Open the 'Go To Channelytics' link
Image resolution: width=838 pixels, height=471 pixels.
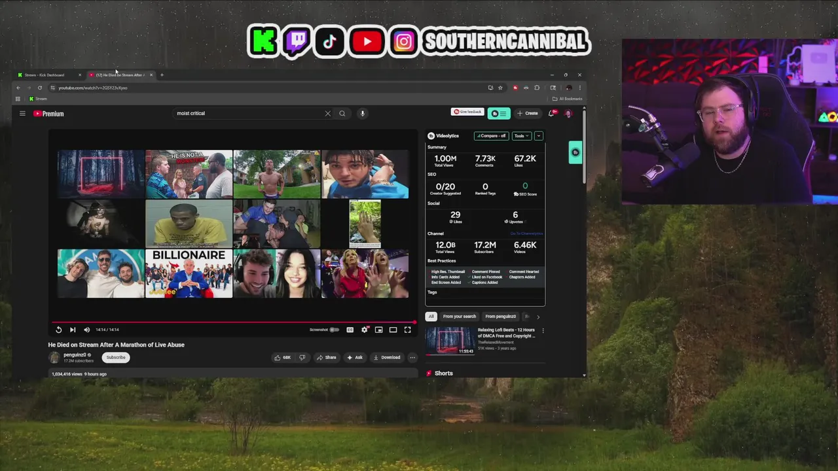(526, 234)
